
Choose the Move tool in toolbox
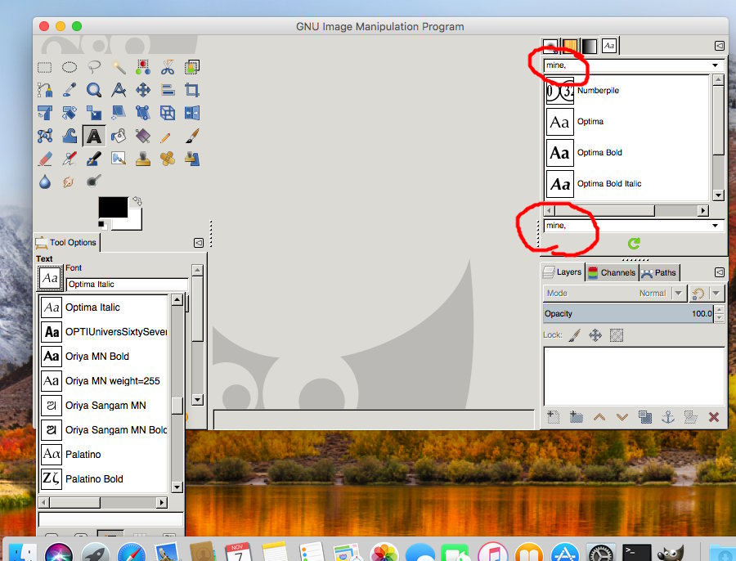pos(143,90)
